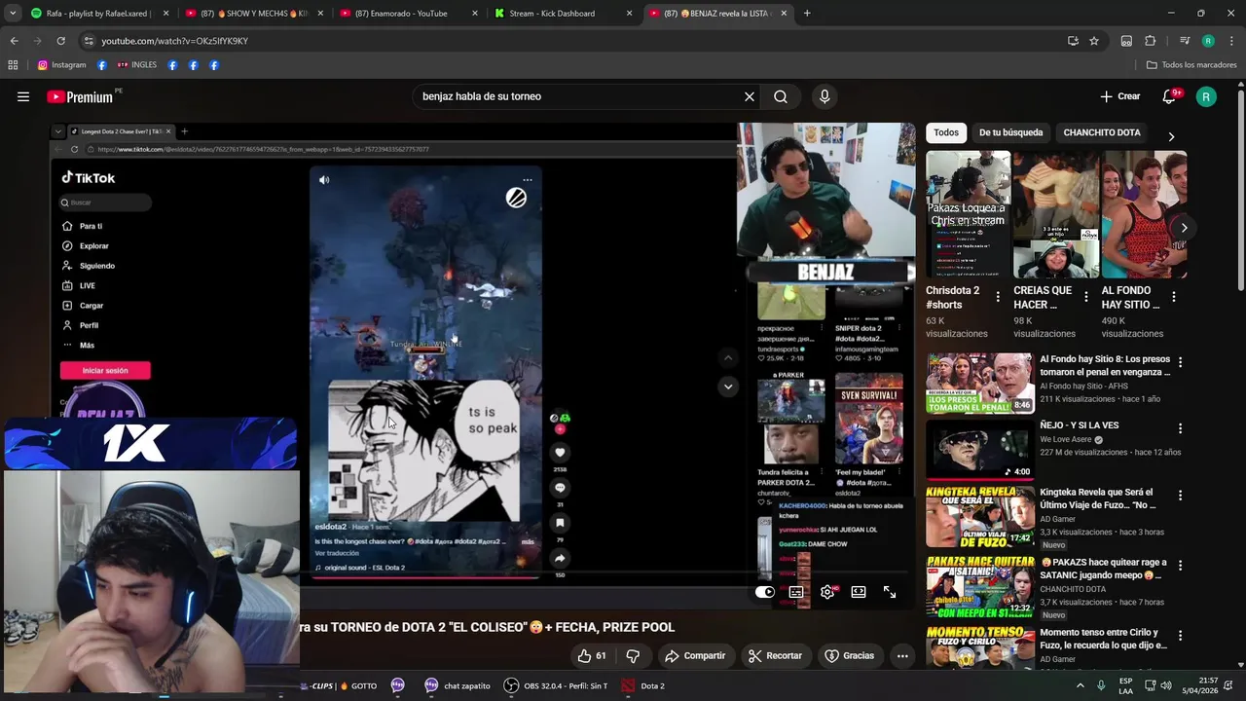Open the browser apps grid icon
Screen dimensions: 1246x701
(13, 65)
